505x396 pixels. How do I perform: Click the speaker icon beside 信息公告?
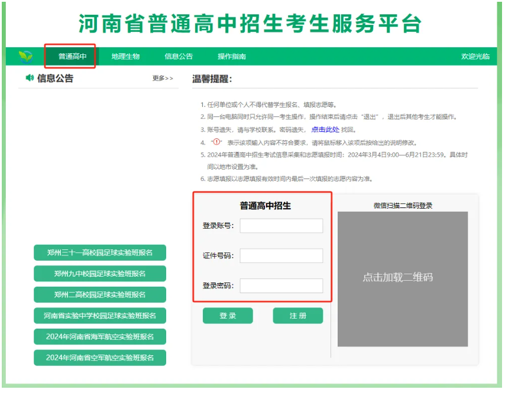[x=30, y=78]
